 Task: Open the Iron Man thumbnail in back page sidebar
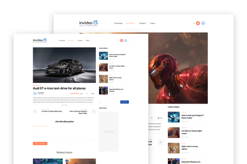pos(174,133)
